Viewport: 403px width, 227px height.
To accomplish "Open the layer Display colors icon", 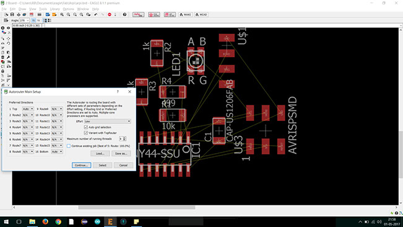I will [3, 33].
